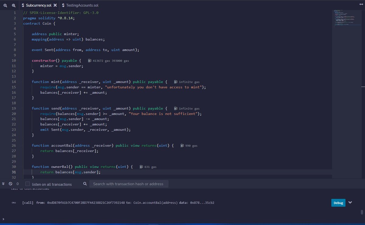Collapse the terminal with double-chevron icon
This screenshot has height=225, width=365.
point(4,184)
